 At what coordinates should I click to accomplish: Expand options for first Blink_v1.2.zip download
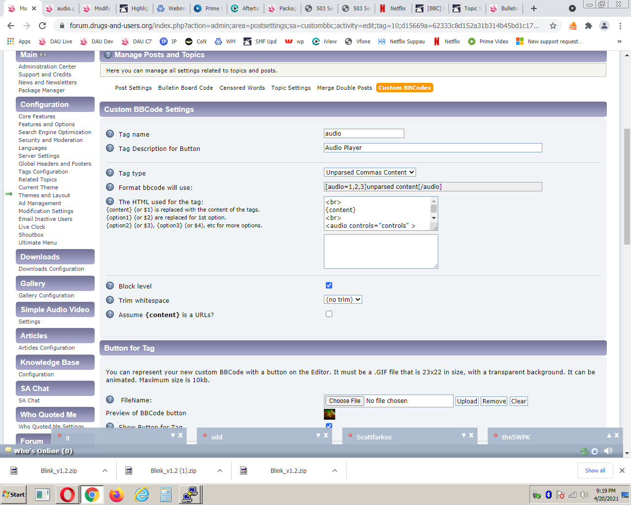click(105, 470)
